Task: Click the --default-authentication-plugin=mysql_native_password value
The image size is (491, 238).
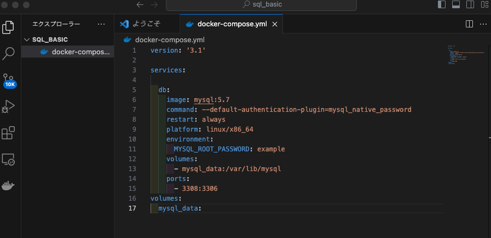Action: 307,110
